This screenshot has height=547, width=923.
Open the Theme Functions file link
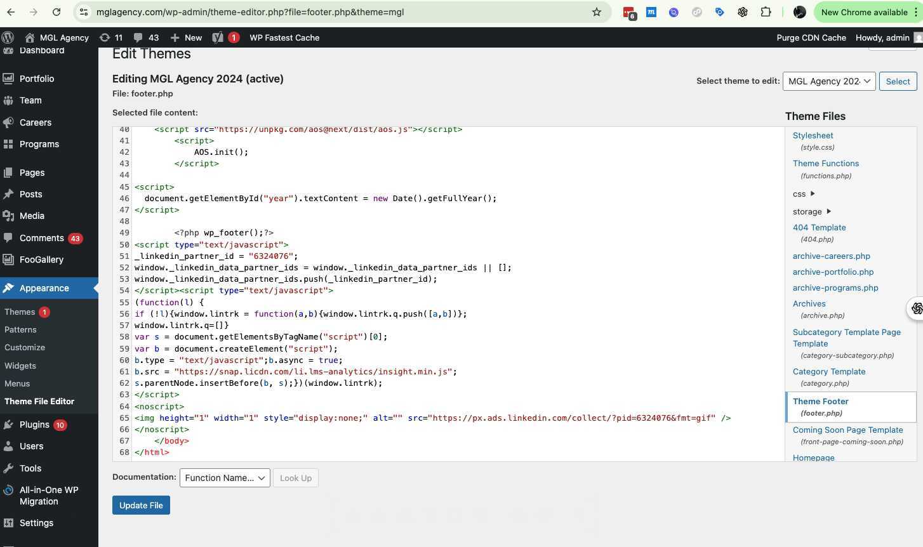(x=825, y=164)
